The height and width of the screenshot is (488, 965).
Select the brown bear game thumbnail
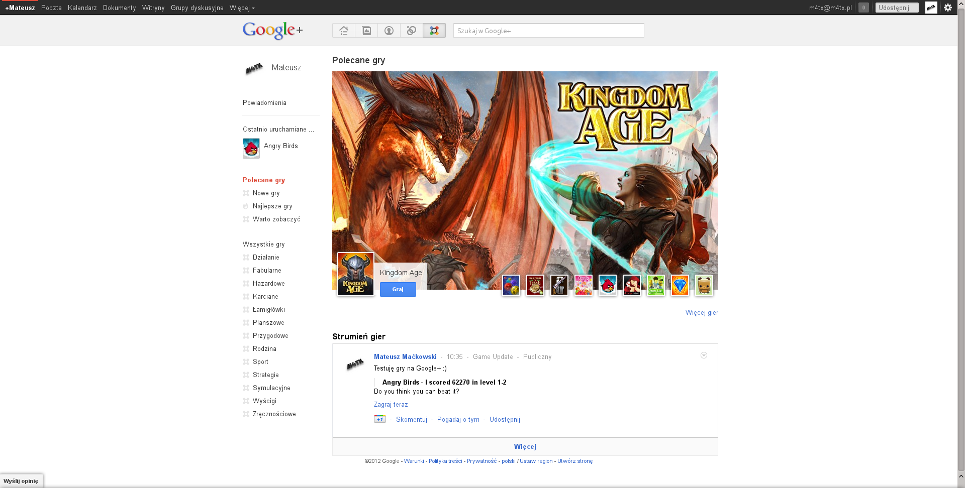click(704, 285)
